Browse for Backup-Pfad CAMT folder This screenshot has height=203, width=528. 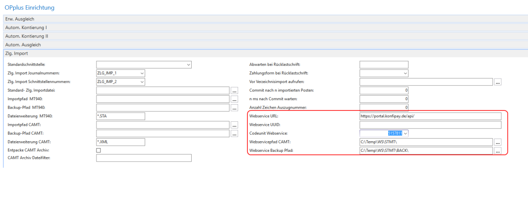tap(235, 134)
